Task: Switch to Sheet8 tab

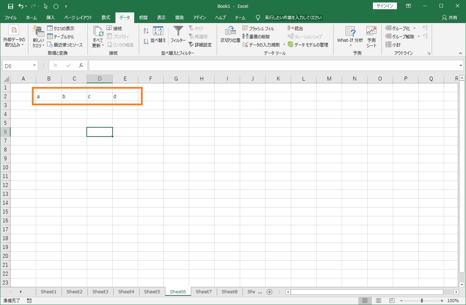Action: tap(229, 292)
